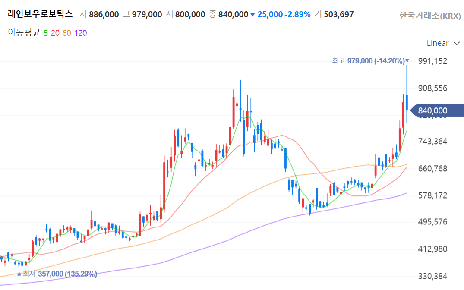Select the 120-day moving average label

[80, 33]
